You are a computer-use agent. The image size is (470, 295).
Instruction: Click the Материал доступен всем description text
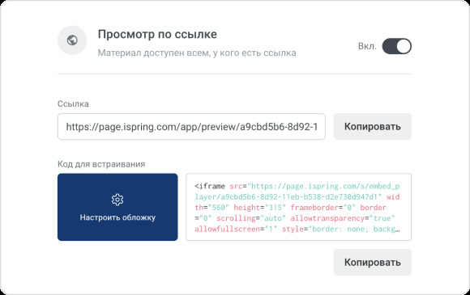[197, 53]
